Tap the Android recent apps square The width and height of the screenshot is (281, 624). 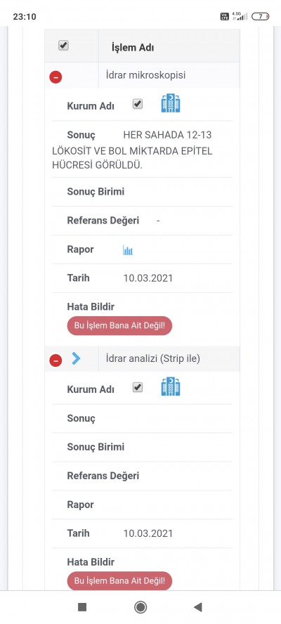82,607
